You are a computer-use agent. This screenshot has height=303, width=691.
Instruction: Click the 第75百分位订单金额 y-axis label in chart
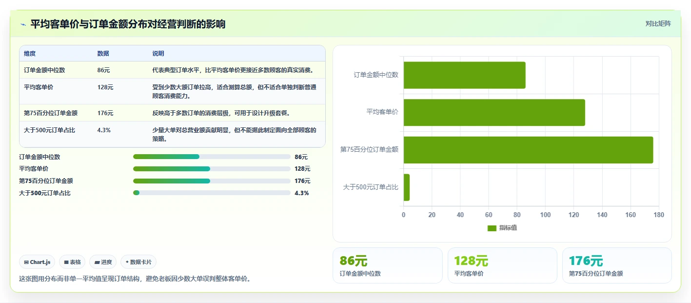point(369,150)
